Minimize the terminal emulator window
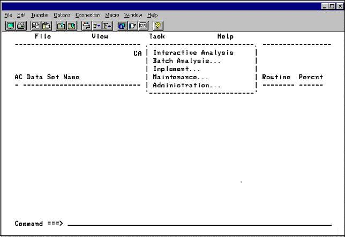 [324, 6]
